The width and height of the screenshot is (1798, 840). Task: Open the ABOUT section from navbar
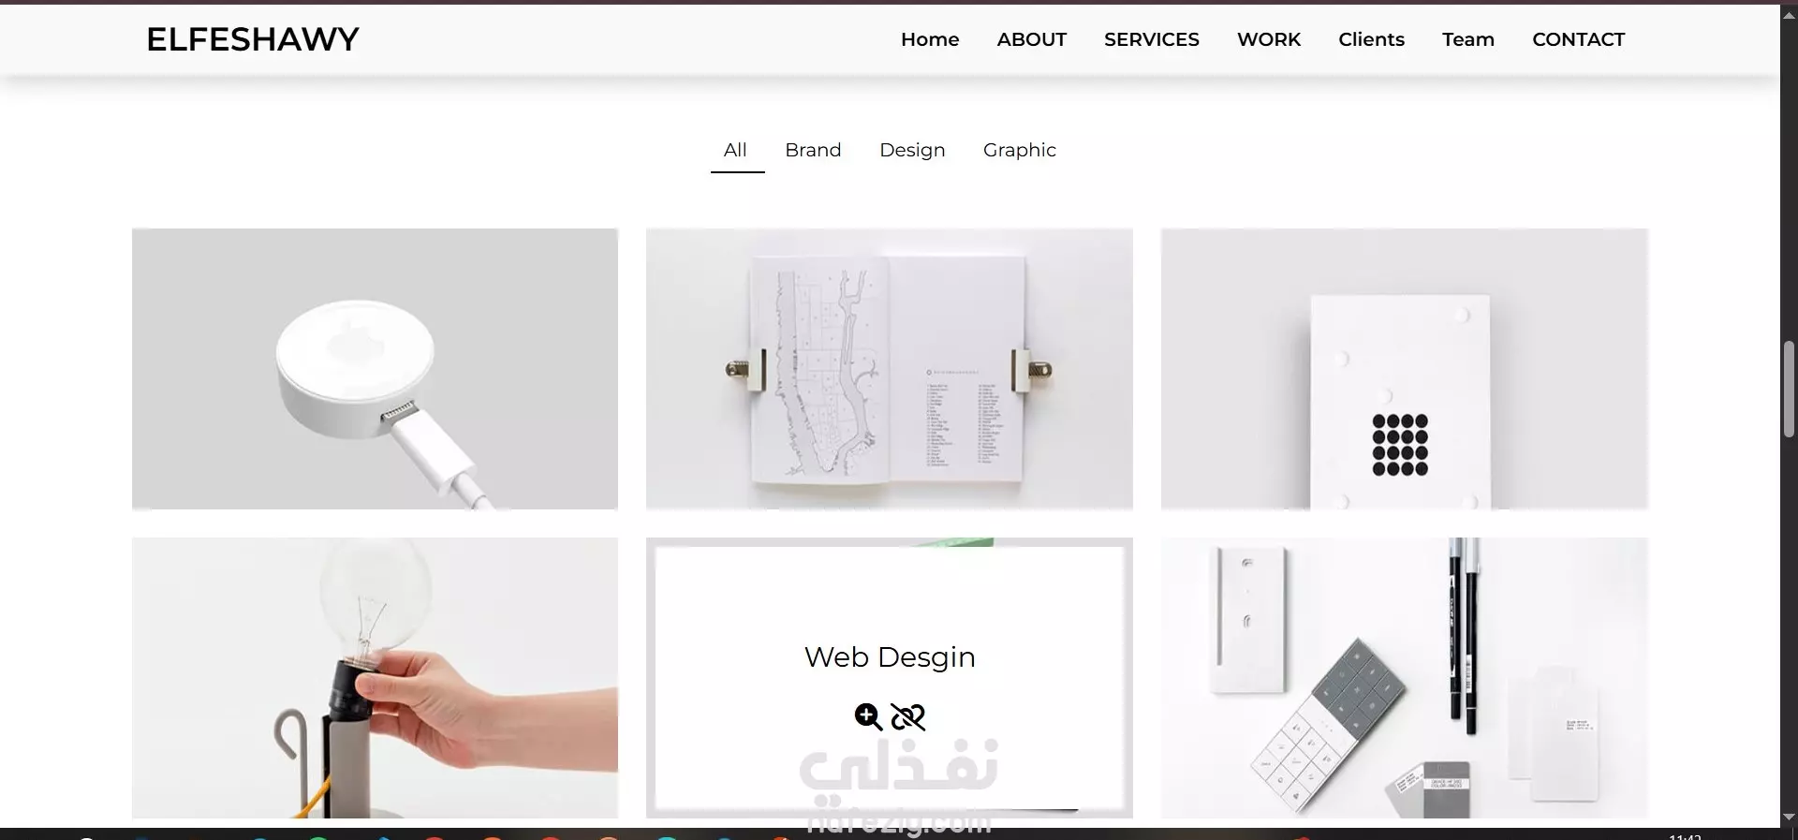tap(1032, 39)
